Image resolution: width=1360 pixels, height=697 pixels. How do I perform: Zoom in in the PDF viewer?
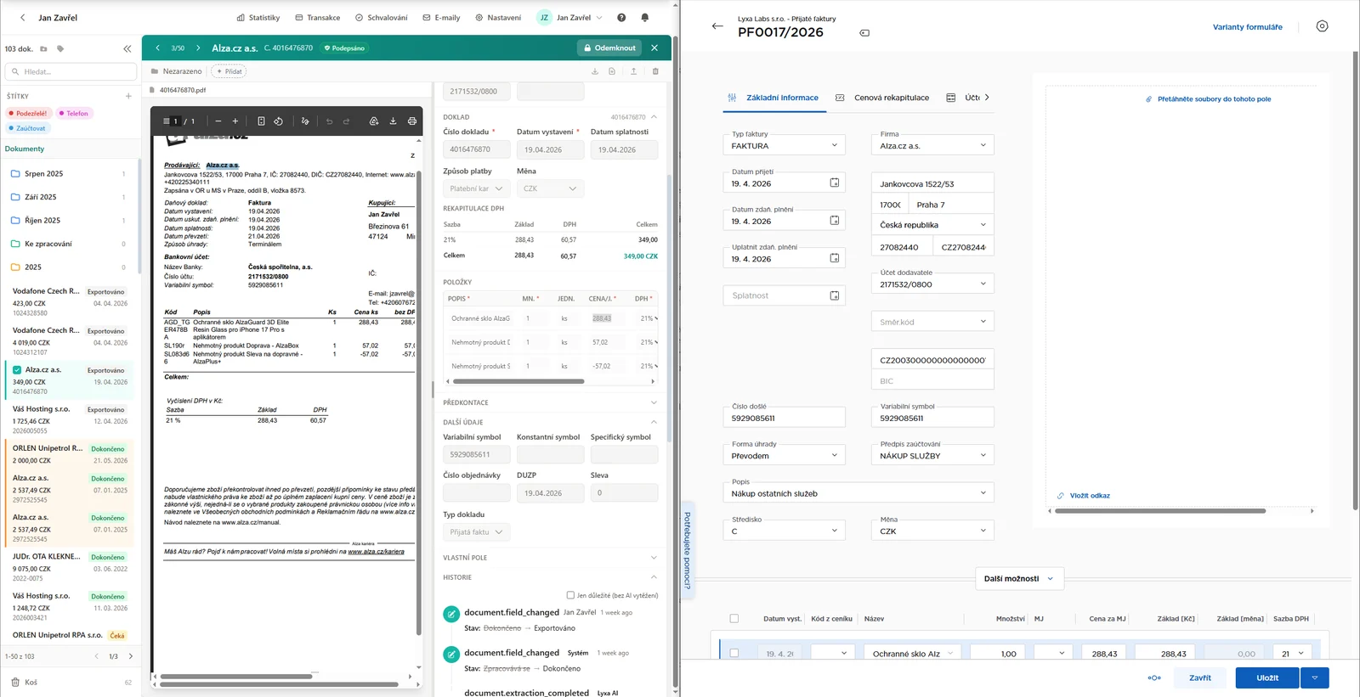[235, 121]
